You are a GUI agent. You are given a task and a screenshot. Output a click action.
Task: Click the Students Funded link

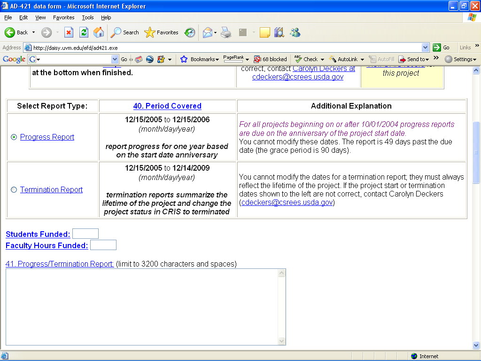point(38,234)
